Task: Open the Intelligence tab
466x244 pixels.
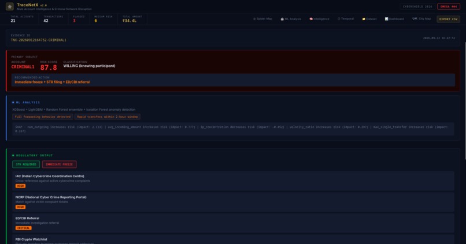Action: point(319,19)
